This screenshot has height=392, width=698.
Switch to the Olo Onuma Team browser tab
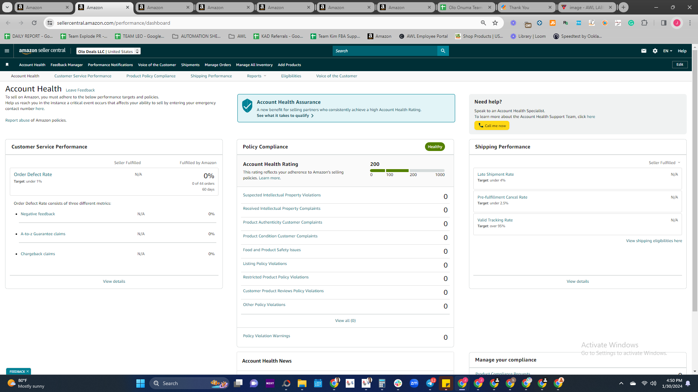coord(466,7)
